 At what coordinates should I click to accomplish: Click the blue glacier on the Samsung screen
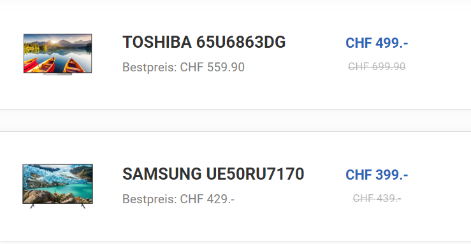click(45, 176)
